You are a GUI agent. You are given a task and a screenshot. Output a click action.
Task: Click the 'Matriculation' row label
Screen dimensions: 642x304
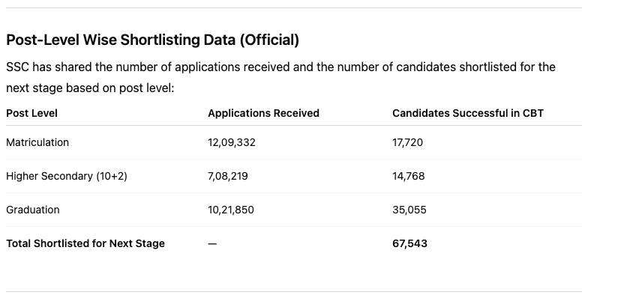coord(37,142)
